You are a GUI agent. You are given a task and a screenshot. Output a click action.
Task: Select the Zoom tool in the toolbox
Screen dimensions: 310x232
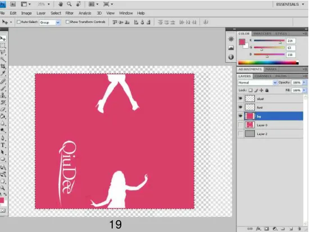[x=3, y=188]
